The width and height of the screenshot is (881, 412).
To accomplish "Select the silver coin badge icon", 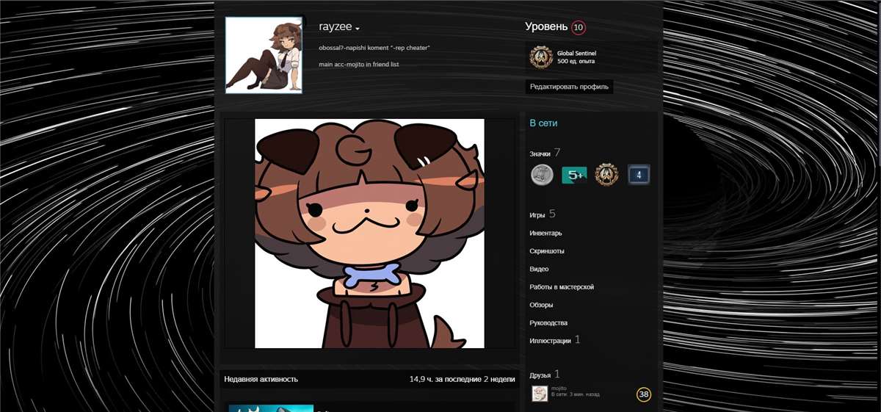I will 542,175.
